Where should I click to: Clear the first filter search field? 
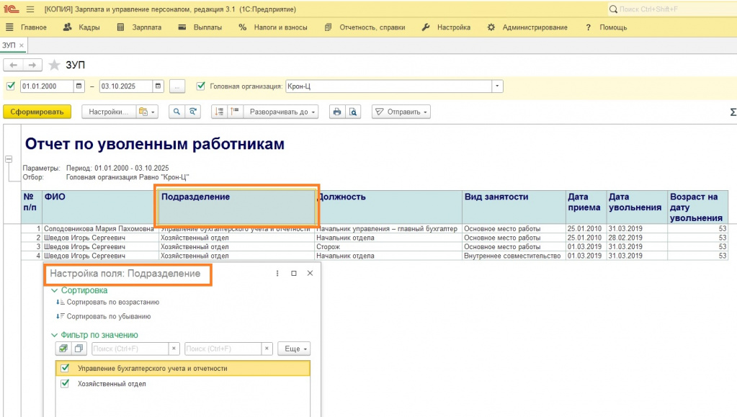pyautogui.click(x=174, y=349)
